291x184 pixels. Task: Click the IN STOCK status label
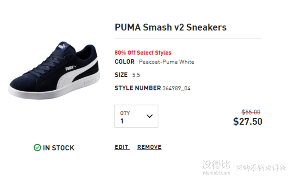pyautogui.click(x=59, y=148)
